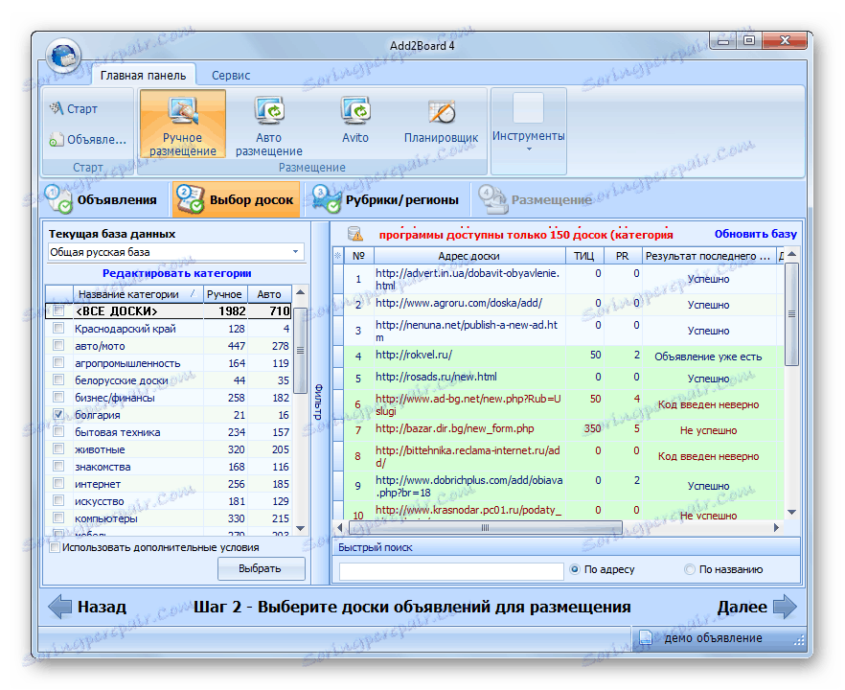Click the category list scroll down arrow
Viewport: 845px width, 690px height.
pyautogui.click(x=301, y=529)
